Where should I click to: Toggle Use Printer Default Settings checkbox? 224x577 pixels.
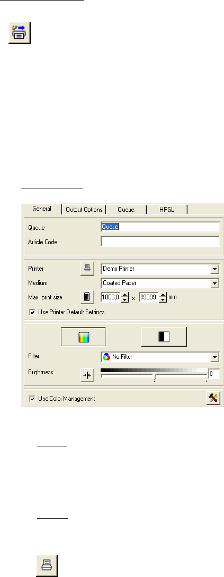(32, 312)
